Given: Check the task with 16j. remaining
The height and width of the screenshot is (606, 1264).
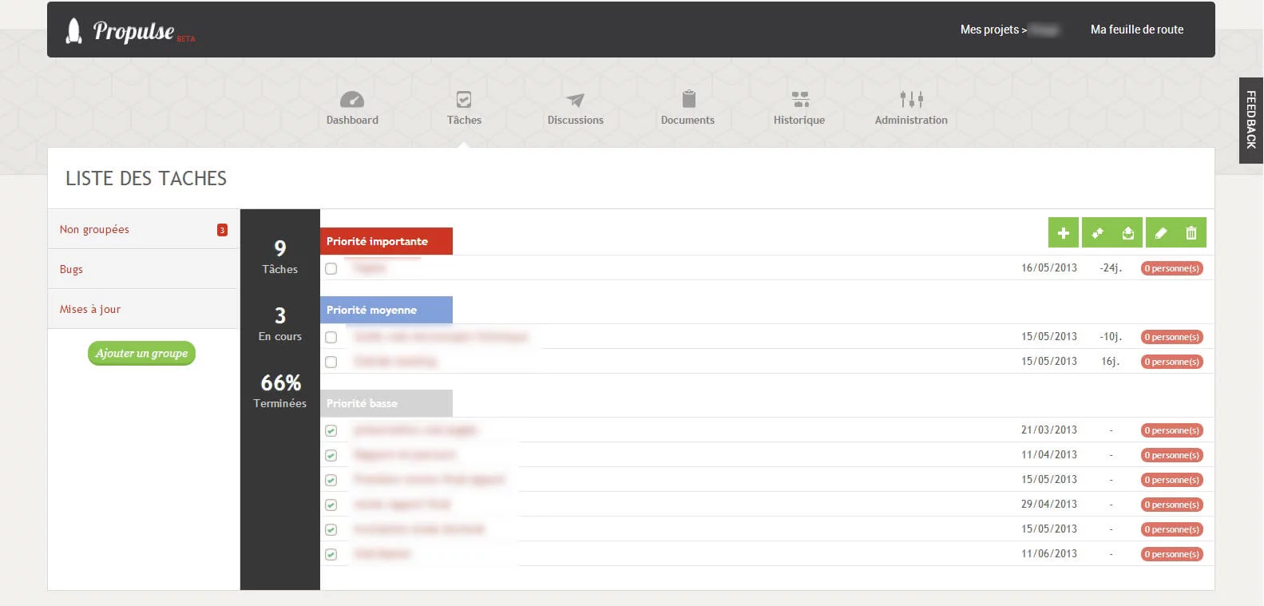Looking at the screenshot, I should click(x=331, y=362).
